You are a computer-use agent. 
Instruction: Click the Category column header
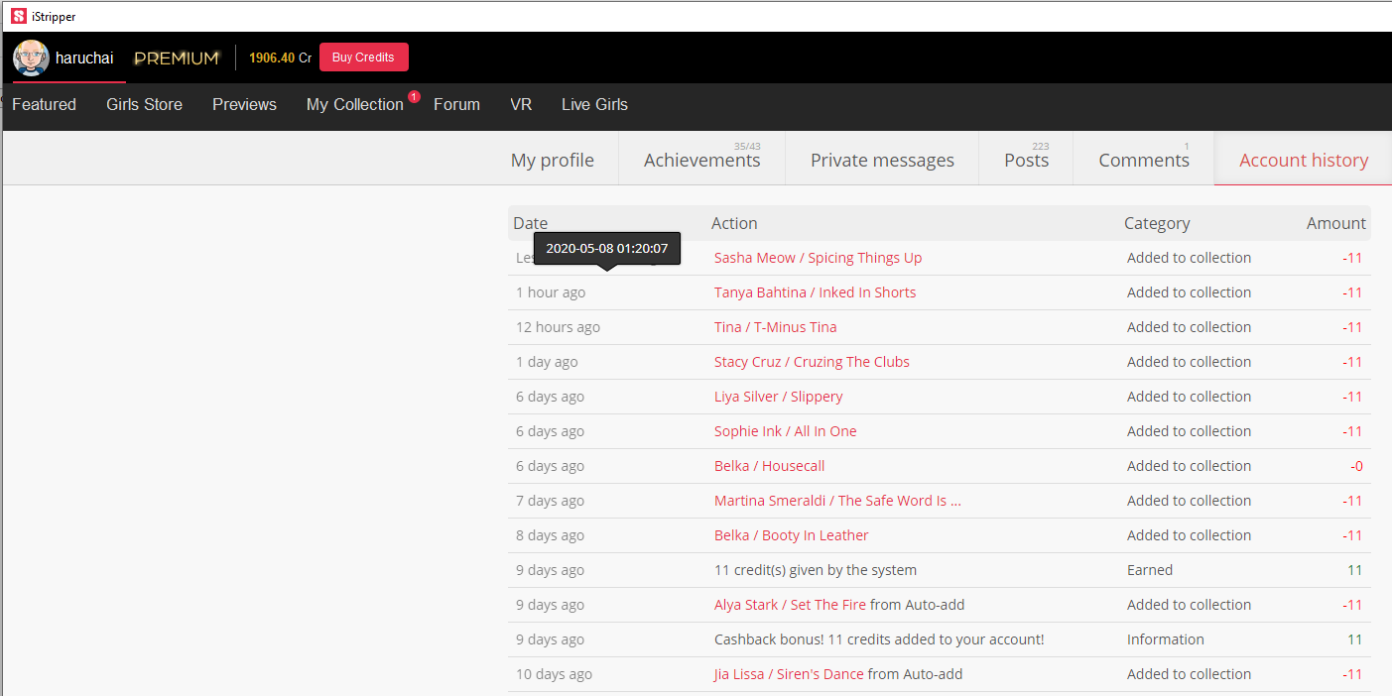click(1157, 223)
